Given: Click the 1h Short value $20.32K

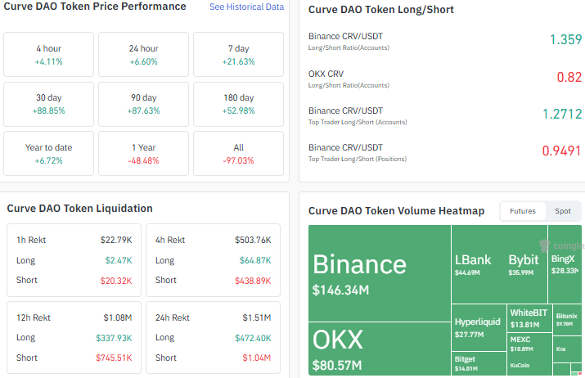Looking at the screenshot, I should point(116,281).
